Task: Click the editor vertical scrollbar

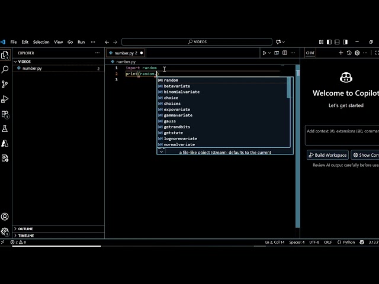Action: tap(298, 147)
